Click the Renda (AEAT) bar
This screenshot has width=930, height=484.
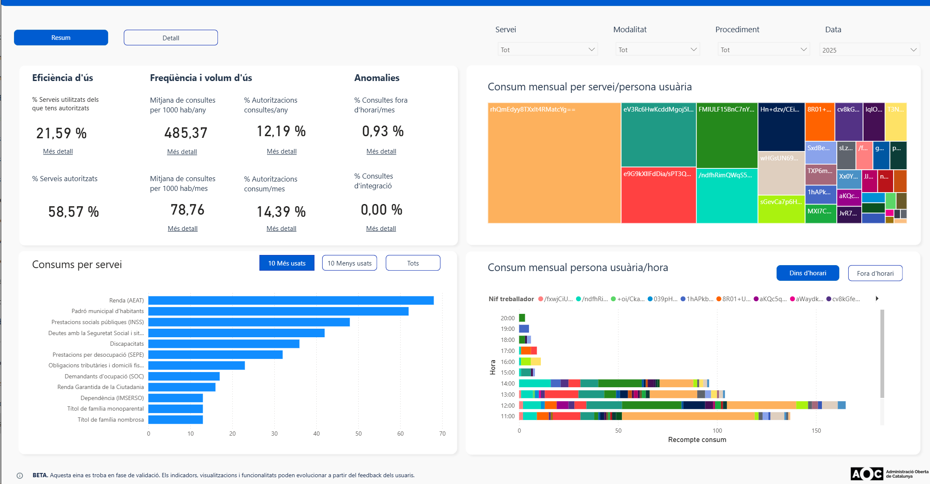click(291, 300)
